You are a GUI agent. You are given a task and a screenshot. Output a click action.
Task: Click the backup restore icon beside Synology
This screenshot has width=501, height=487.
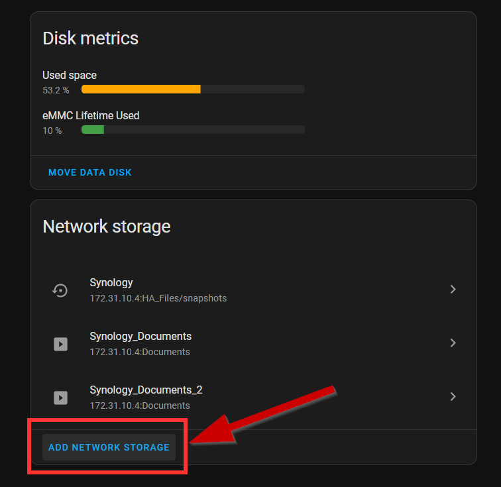60,290
